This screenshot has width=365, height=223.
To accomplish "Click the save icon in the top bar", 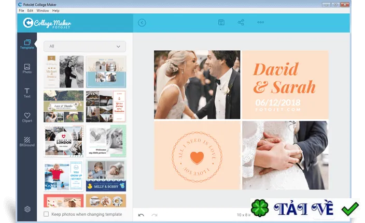I will [221, 22].
